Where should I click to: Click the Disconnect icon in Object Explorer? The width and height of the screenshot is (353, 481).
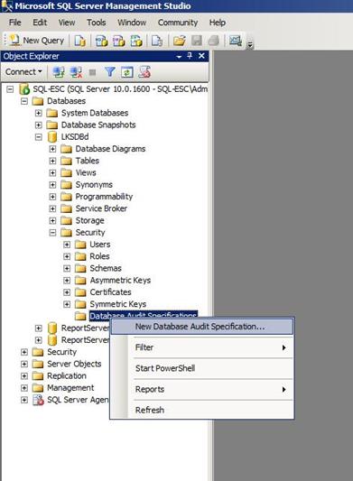(76, 72)
